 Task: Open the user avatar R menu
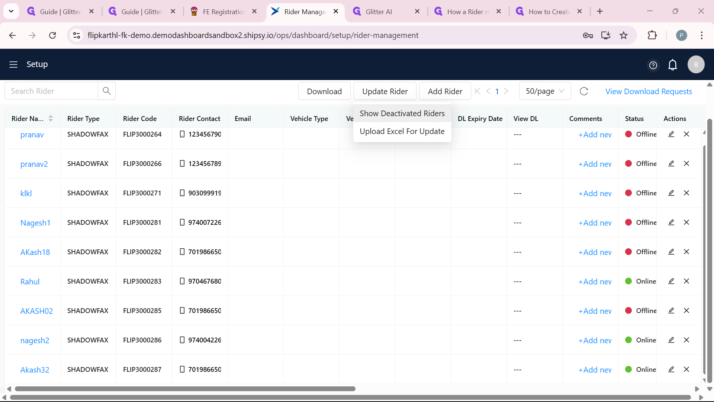click(696, 64)
